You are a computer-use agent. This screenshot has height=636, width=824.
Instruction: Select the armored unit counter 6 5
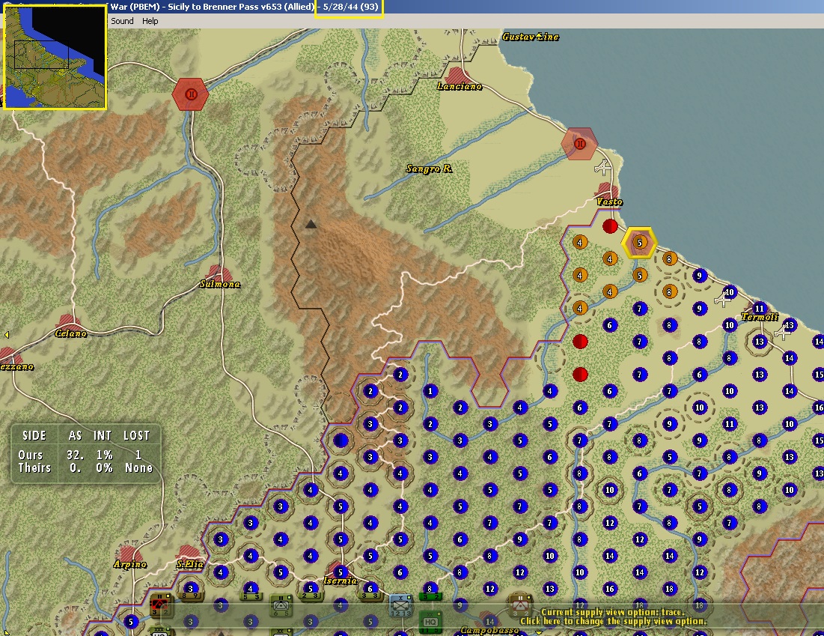[x=281, y=605]
